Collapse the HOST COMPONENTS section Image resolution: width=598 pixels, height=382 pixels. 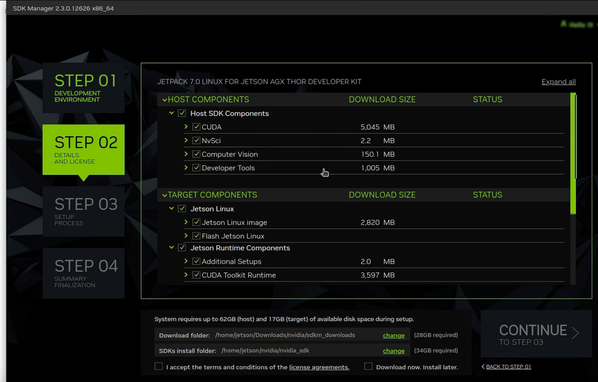164,100
